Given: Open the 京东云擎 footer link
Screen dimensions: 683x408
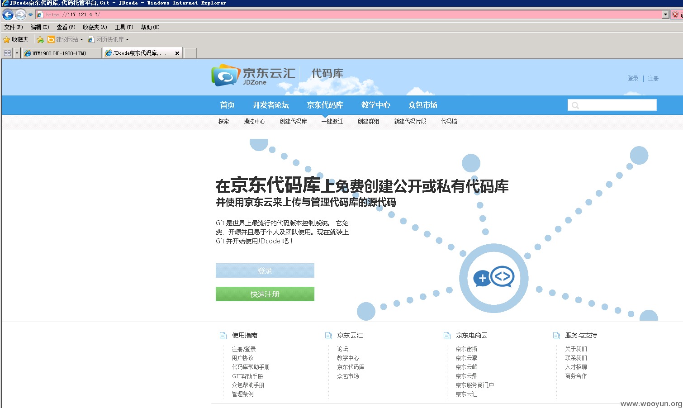Looking at the screenshot, I should [x=466, y=358].
